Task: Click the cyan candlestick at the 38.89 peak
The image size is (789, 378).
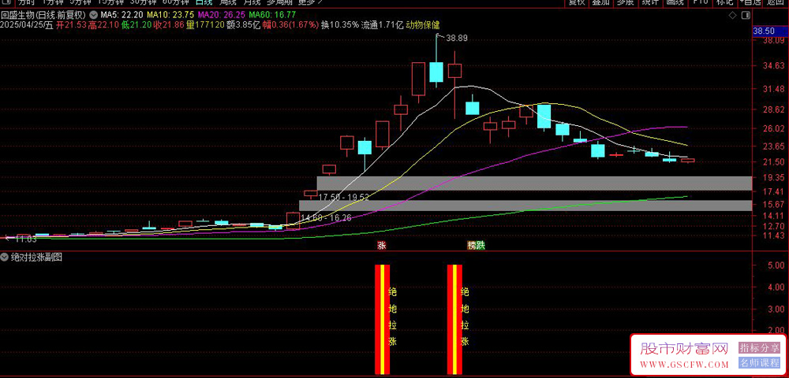Action: [x=436, y=72]
